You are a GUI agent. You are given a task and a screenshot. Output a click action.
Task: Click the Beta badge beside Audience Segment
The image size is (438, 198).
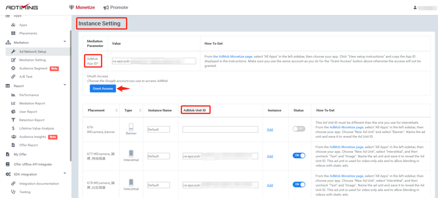click(54, 68)
